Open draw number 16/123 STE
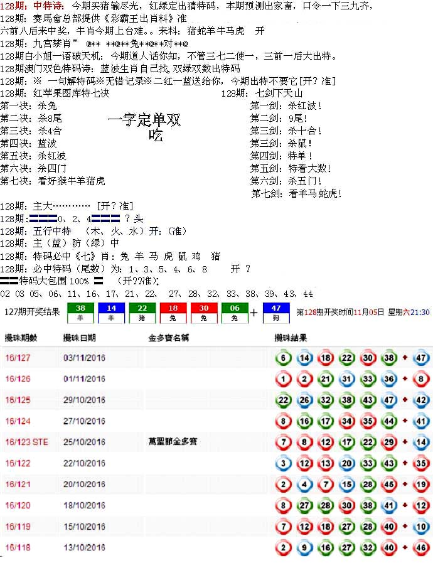The height and width of the screenshot is (563, 433). (x=26, y=442)
